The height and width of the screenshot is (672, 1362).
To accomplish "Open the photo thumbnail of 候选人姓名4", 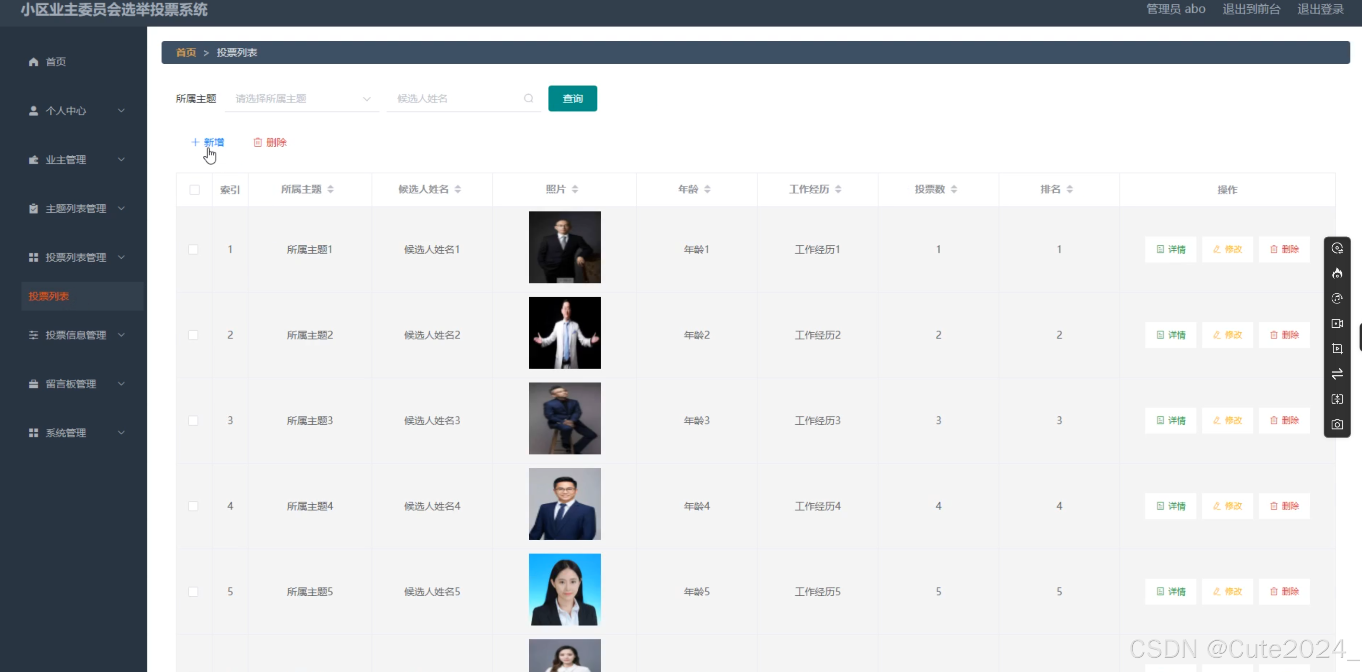I will 565,504.
